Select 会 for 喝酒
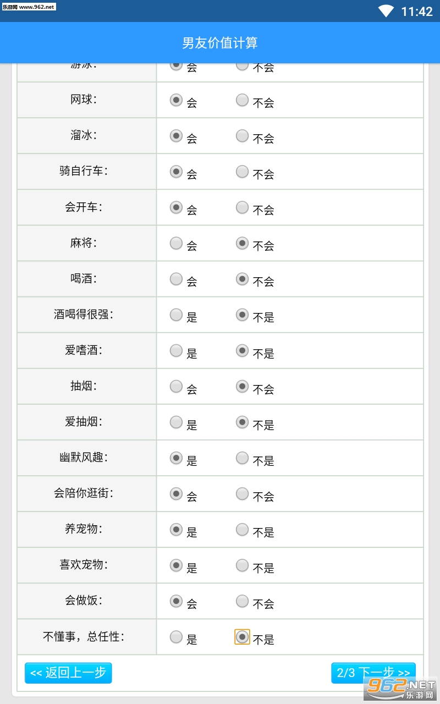This screenshot has height=704, width=440. [176, 279]
